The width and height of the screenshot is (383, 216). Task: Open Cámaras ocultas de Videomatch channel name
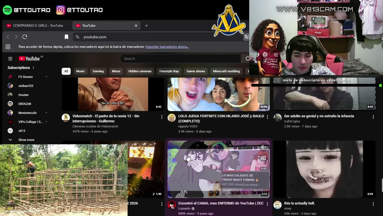pyautogui.click(x=95, y=126)
